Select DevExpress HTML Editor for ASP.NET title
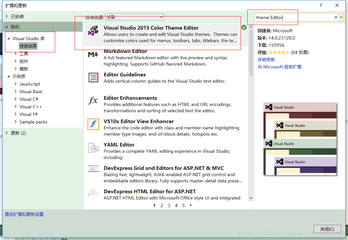348x240 pixels. click(x=150, y=192)
